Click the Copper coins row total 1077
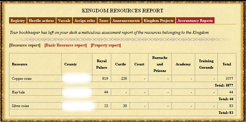 pyautogui.click(x=229, y=78)
